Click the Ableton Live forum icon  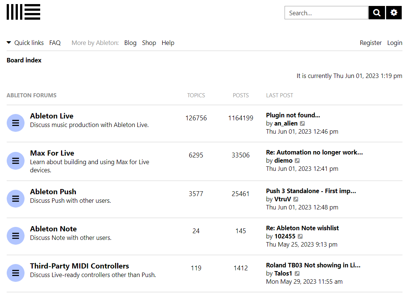pyautogui.click(x=16, y=123)
